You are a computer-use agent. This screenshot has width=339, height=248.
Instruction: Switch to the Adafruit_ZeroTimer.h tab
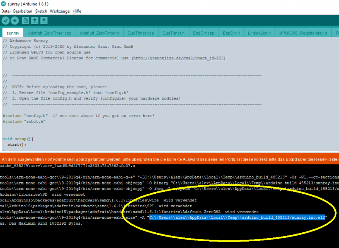[100, 33]
